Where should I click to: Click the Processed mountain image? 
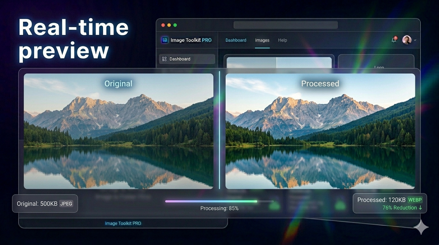[320, 131]
